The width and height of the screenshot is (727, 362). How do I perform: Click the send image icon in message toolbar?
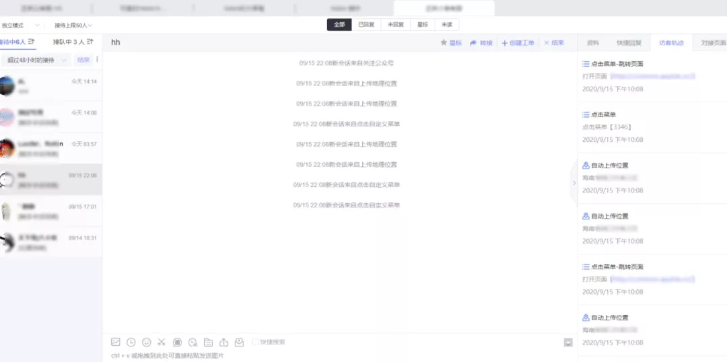click(116, 342)
